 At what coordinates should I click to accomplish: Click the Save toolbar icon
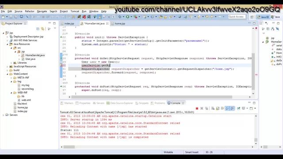11,17
